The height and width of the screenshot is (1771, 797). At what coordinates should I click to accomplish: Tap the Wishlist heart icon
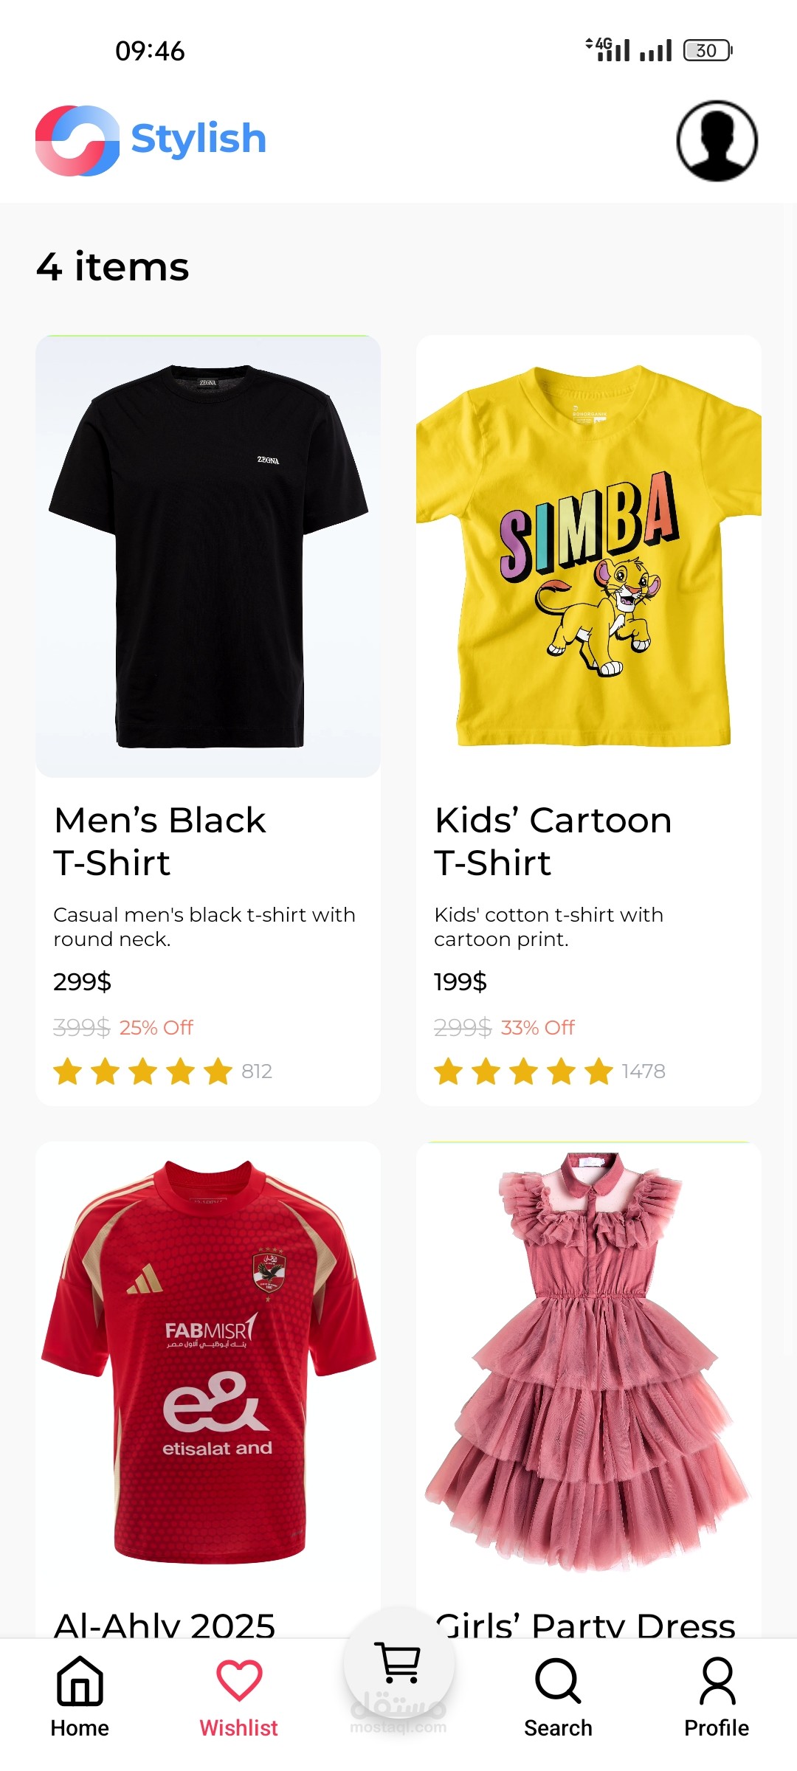click(239, 1680)
